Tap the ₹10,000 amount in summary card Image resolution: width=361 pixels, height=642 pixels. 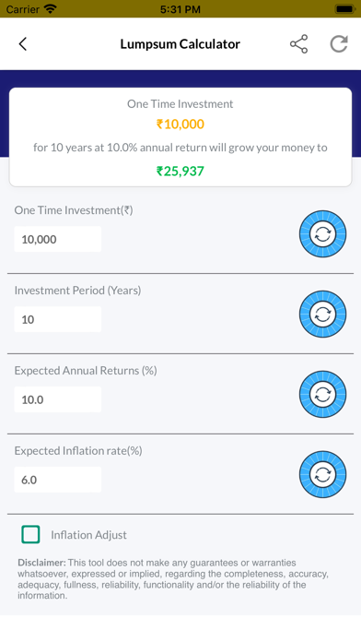(x=180, y=124)
